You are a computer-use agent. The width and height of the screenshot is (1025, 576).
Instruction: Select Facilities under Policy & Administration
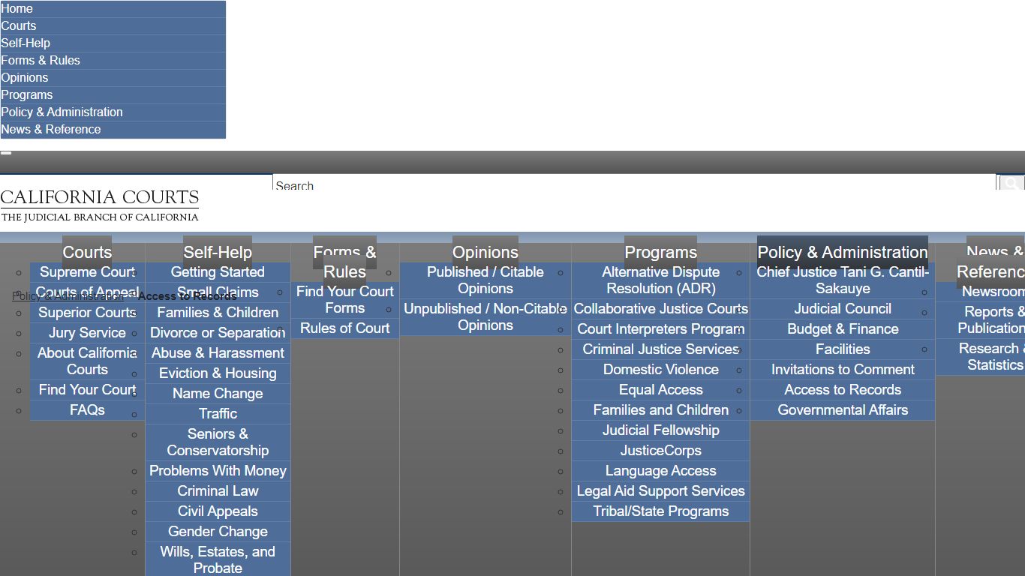click(843, 349)
